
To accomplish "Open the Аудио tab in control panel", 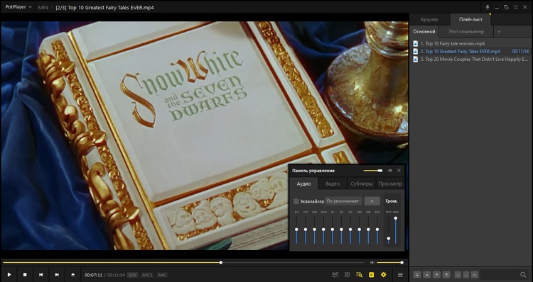I will click(x=303, y=184).
